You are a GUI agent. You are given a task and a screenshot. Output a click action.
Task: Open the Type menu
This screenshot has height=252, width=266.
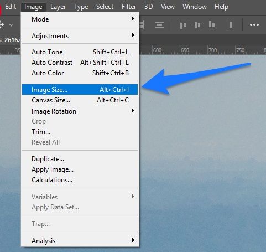click(81, 7)
